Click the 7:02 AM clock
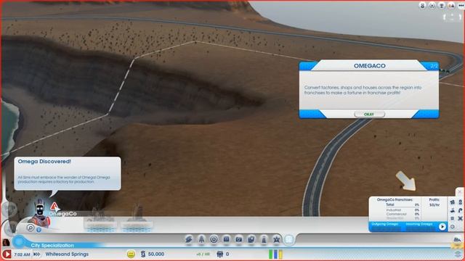465x261 pixels. coord(22,254)
